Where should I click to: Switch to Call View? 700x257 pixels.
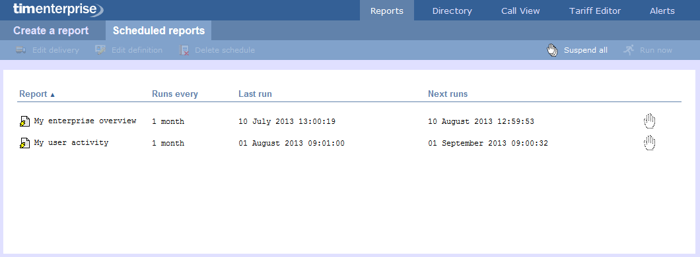click(520, 11)
